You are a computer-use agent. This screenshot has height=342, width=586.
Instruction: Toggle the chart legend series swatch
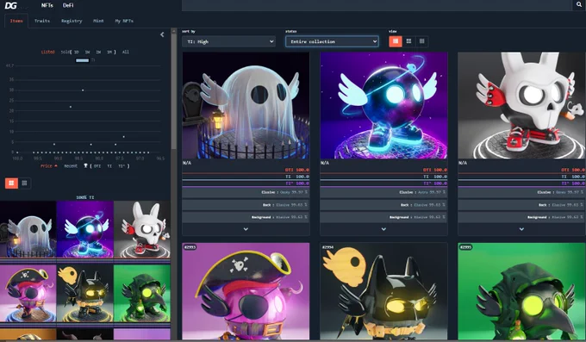pos(82,60)
